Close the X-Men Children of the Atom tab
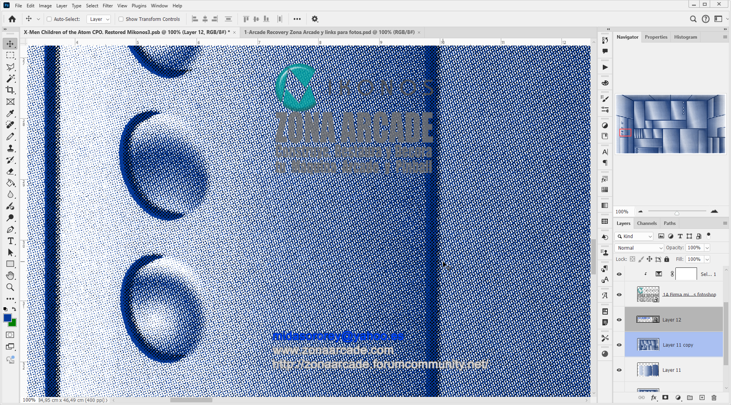This screenshot has height=405, width=731. point(234,32)
